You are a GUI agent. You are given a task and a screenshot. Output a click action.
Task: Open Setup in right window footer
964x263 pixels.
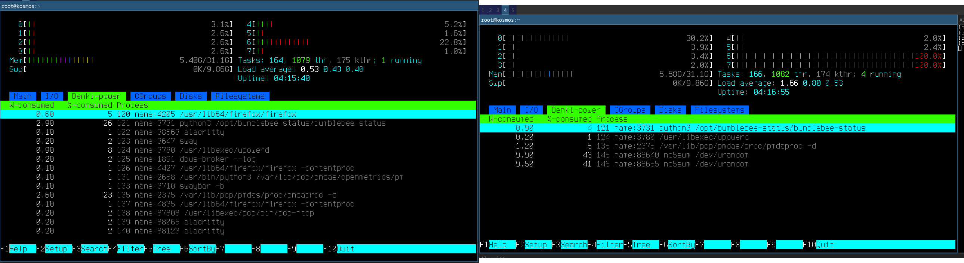538,245
